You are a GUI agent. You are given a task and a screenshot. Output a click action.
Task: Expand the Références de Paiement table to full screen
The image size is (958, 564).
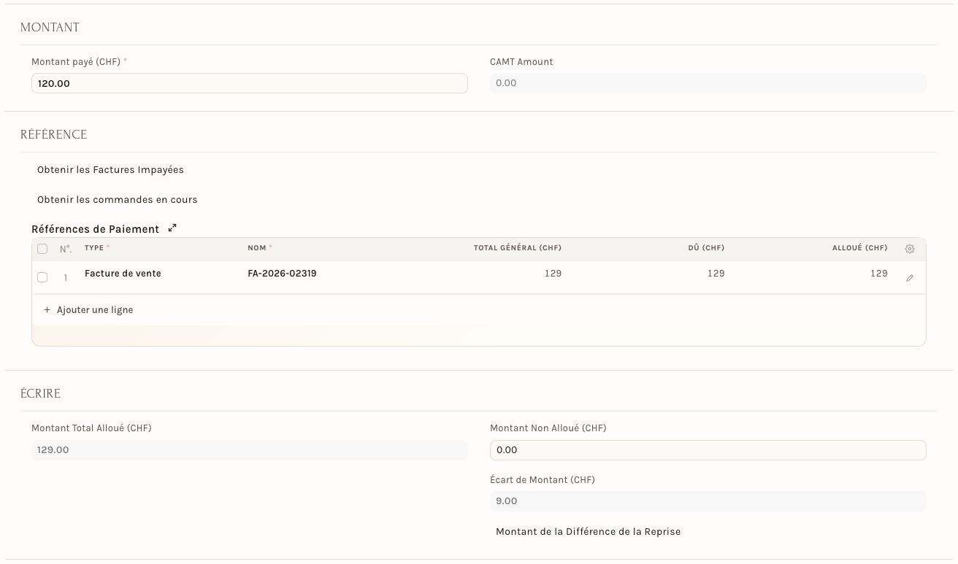tap(172, 228)
